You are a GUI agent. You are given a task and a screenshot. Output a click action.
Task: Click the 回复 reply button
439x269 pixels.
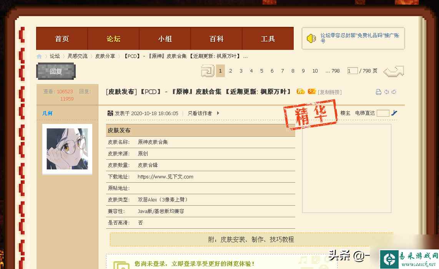[x=56, y=71]
